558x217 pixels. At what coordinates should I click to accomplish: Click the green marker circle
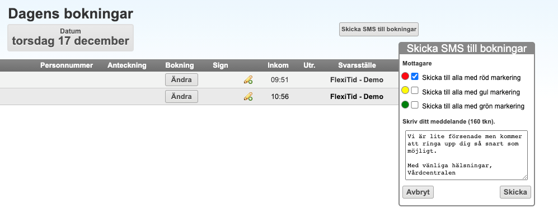tap(405, 105)
